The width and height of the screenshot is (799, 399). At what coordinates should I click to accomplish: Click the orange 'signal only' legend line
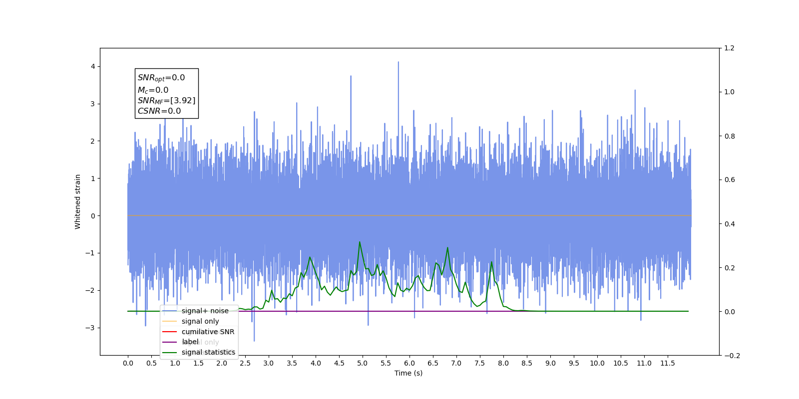click(170, 321)
